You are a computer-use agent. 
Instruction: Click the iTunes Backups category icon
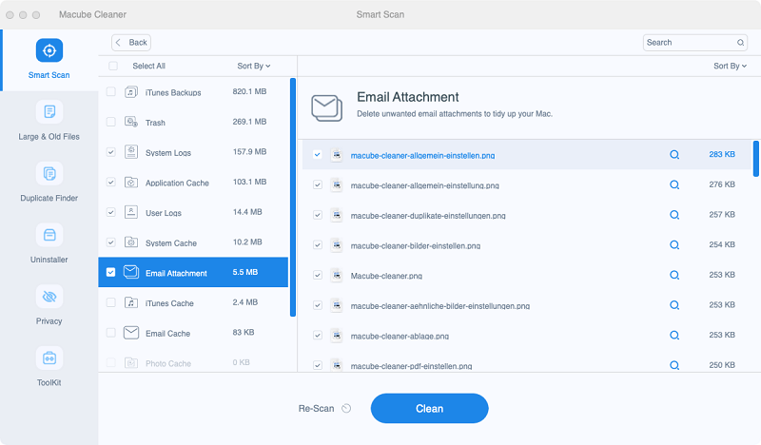[131, 91]
